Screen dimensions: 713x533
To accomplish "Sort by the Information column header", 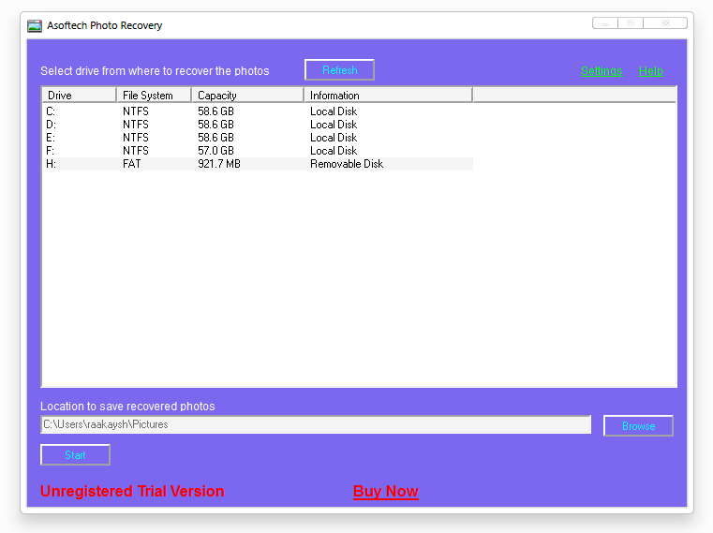I will (388, 95).
